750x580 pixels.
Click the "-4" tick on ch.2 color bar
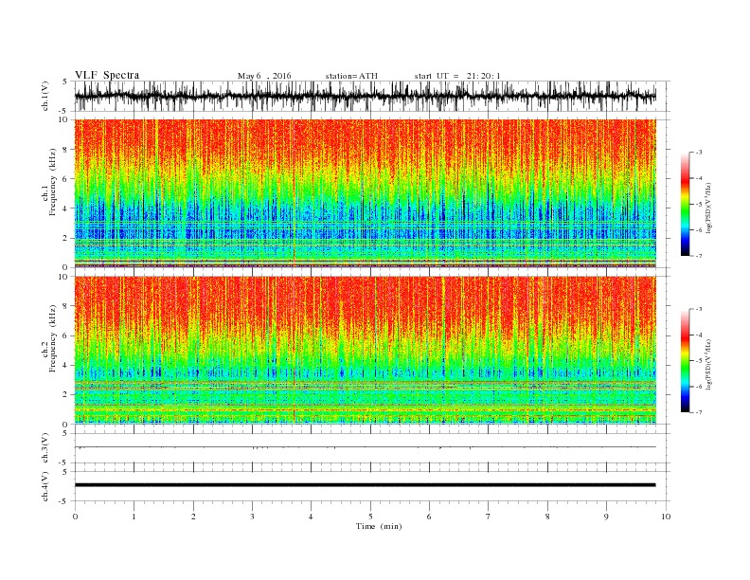click(x=698, y=335)
